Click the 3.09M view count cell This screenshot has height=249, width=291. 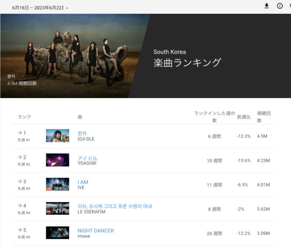(x=263, y=233)
